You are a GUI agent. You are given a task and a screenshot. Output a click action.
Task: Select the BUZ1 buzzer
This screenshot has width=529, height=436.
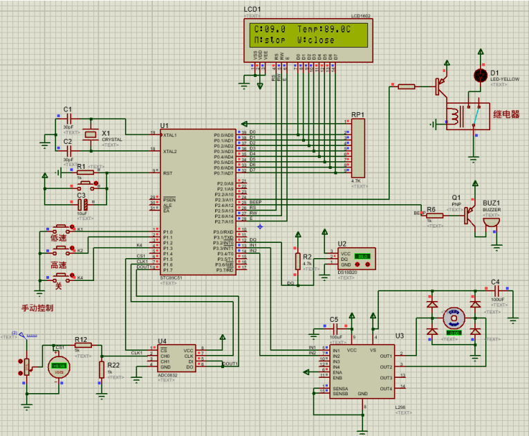click(491, 223)
